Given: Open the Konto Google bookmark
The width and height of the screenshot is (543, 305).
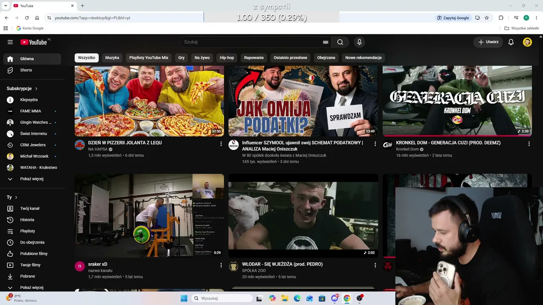Looking at the screenshot, I should tap(30, 28).
